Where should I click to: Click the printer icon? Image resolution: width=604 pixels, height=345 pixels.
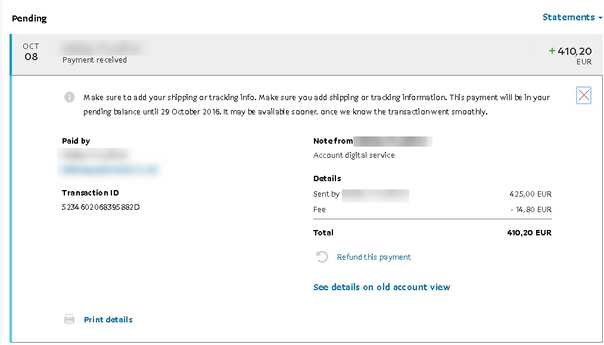coord(70,319)
